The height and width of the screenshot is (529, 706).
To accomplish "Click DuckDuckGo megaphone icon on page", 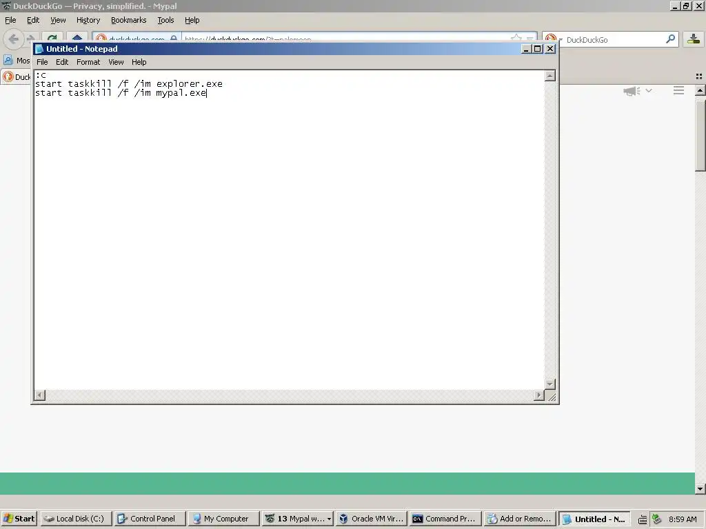I will (x=632, y=91).
